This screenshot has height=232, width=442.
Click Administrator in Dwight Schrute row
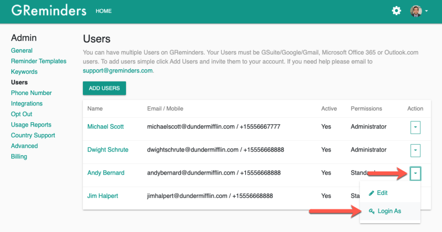[x=369, y=150]
